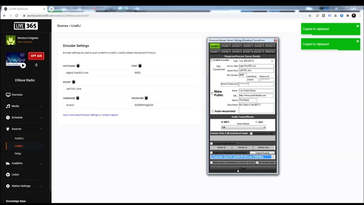
Task: Copy the username with its clipboard icon
Action: coord(78,98)
